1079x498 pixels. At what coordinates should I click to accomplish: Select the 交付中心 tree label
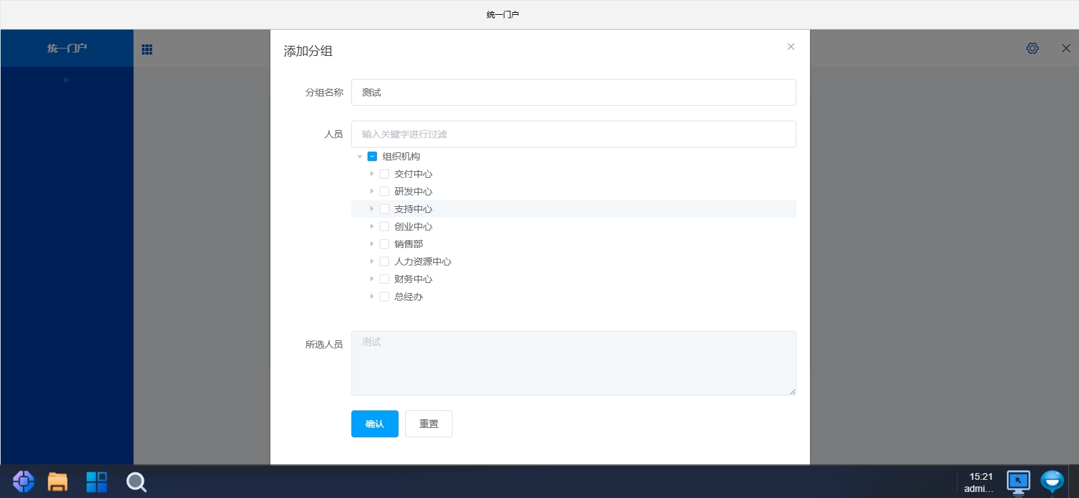tap(413, 174)
